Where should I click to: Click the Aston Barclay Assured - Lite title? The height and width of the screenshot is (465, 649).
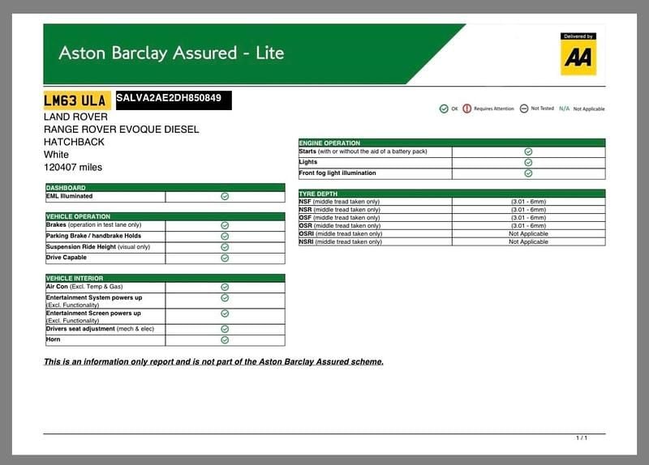point(171,53)
